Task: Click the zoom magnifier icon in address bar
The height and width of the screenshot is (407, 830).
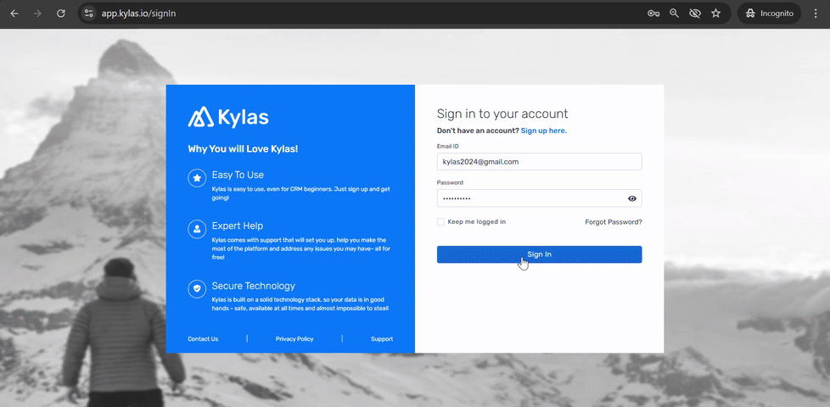Action: coord(674,14)
